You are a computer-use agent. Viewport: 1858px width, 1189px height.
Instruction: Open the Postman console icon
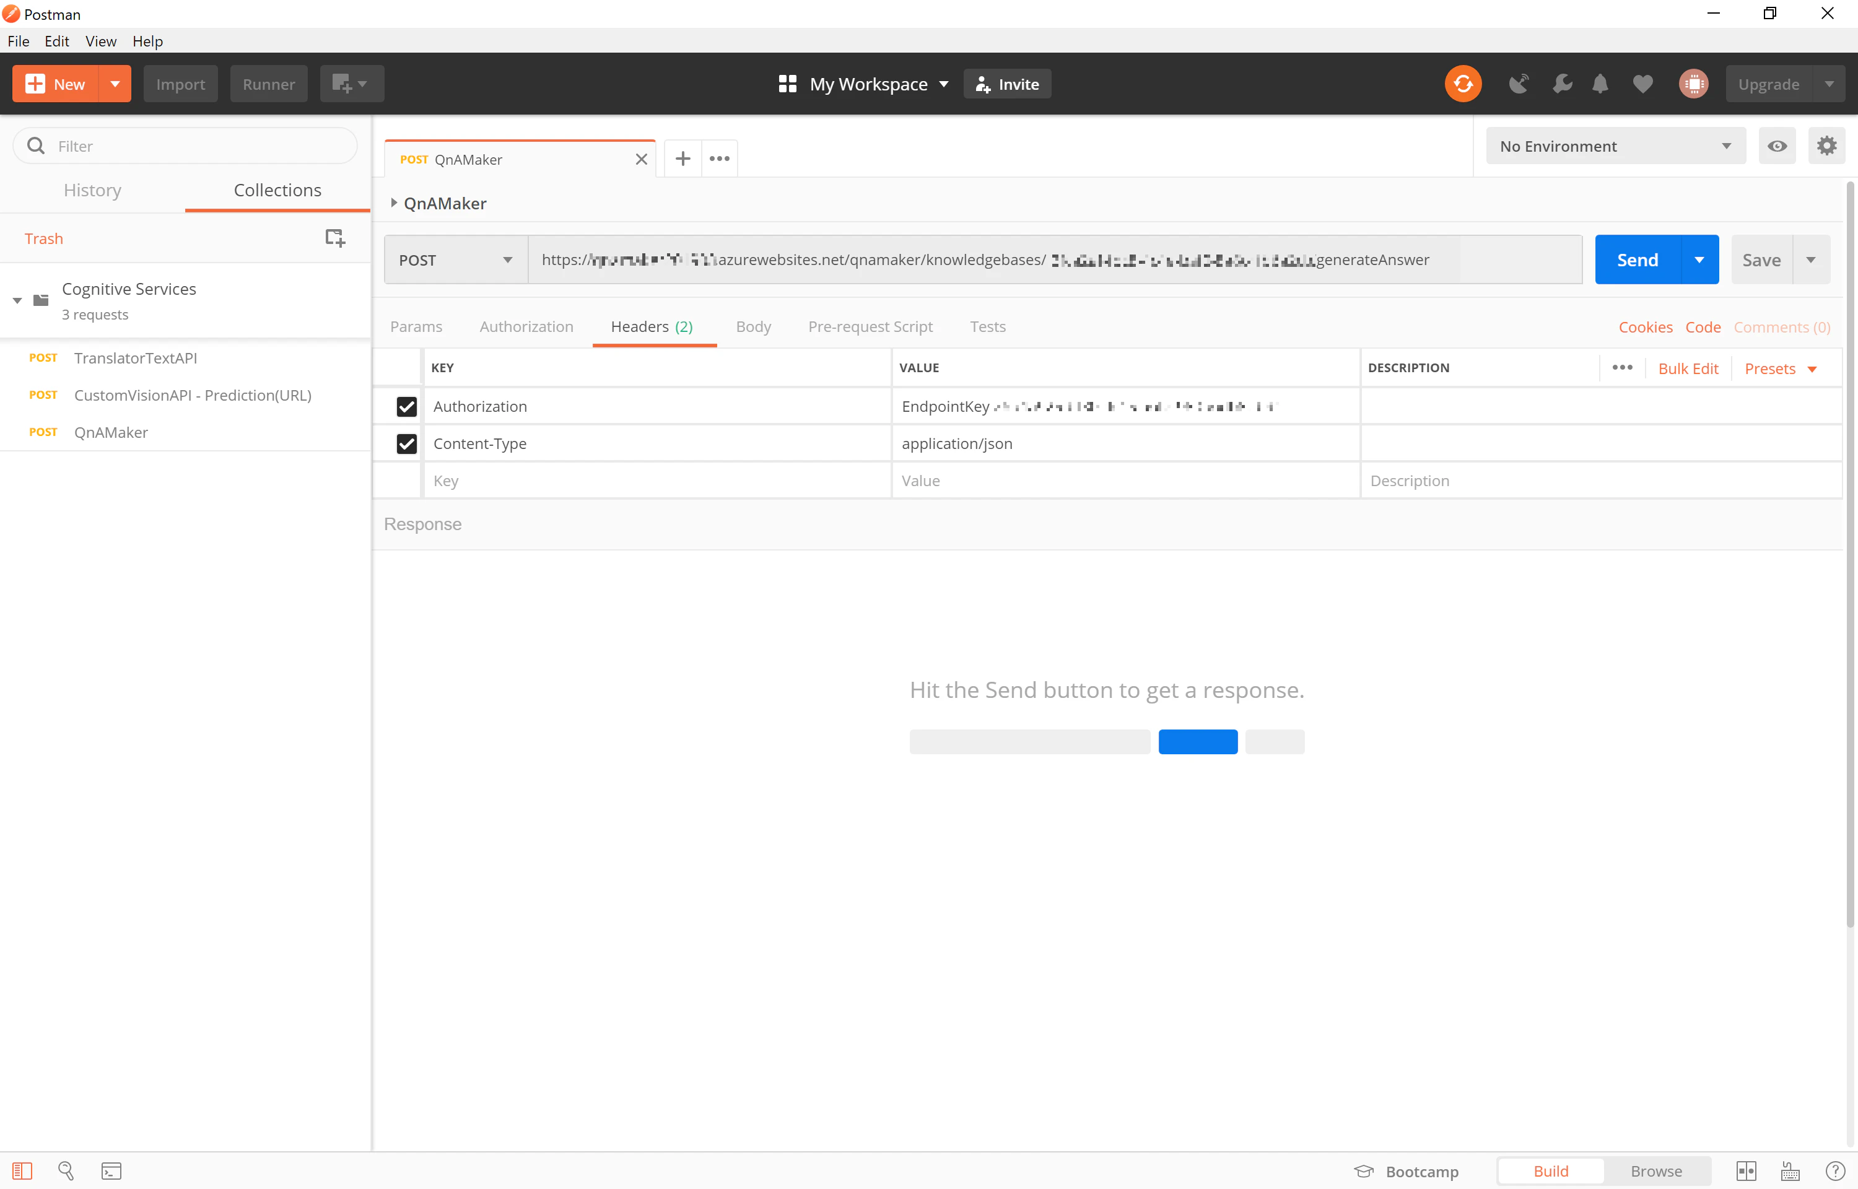click(x=111, y=1170)
